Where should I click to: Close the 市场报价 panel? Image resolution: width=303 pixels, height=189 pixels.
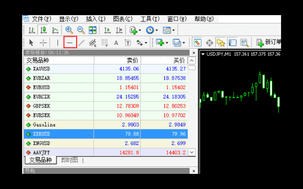point(194,53)
